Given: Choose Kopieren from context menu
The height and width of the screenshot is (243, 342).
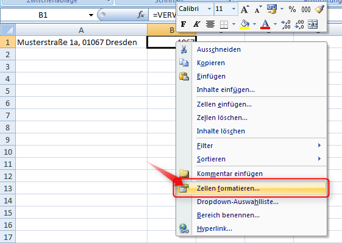Looking at the screenshot, I should click(x=252, y=63).
